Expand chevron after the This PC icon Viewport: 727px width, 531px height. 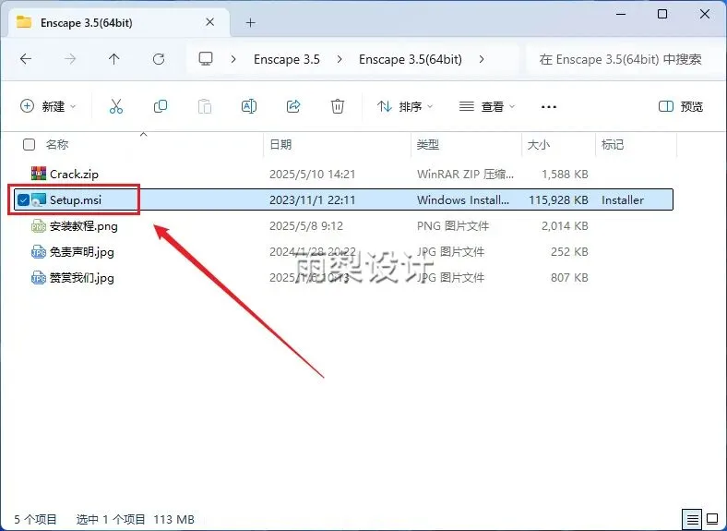233,59
